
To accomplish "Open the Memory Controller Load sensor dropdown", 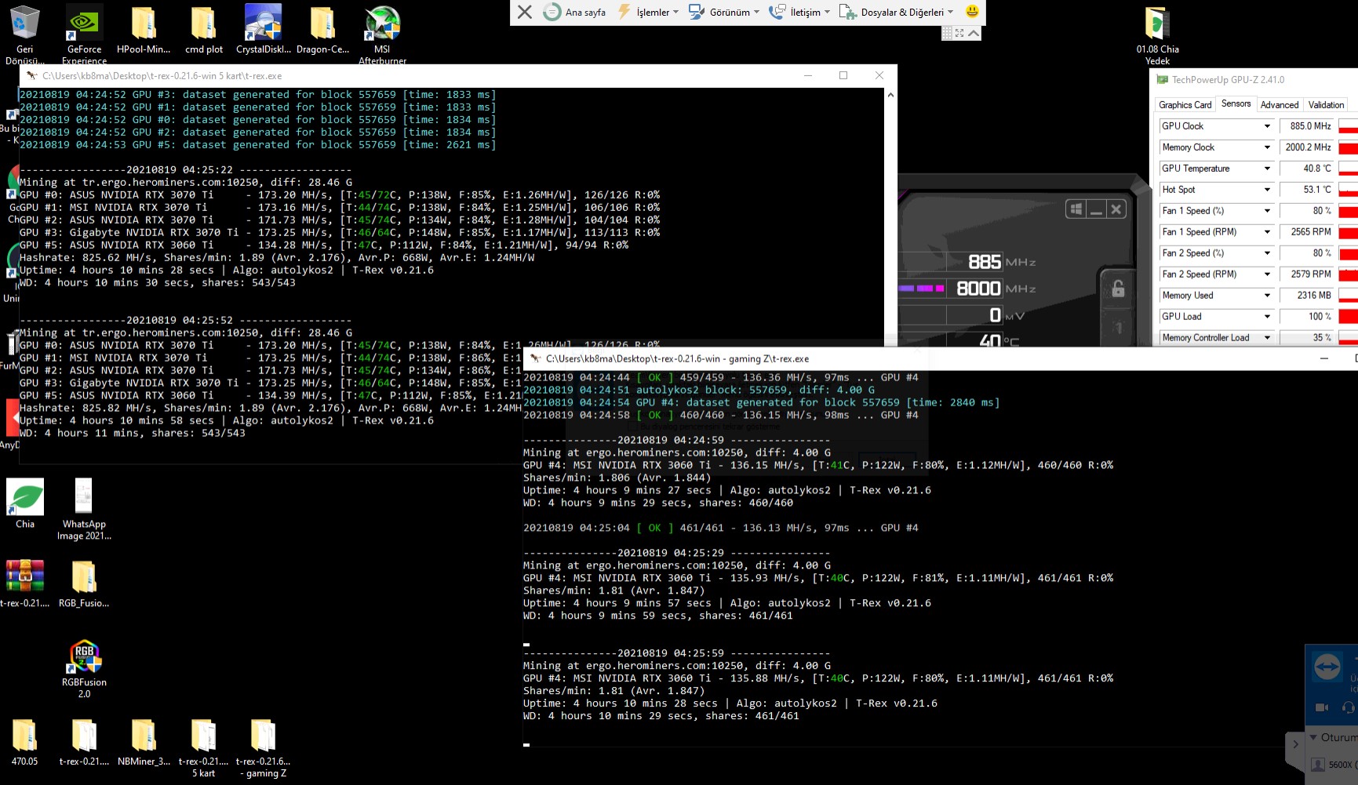I will (1267, 338).
